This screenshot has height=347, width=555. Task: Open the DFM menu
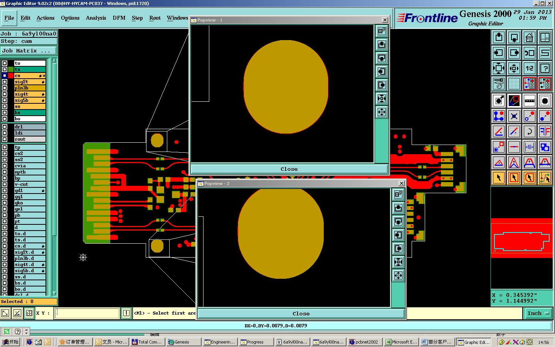click(119, 18)
